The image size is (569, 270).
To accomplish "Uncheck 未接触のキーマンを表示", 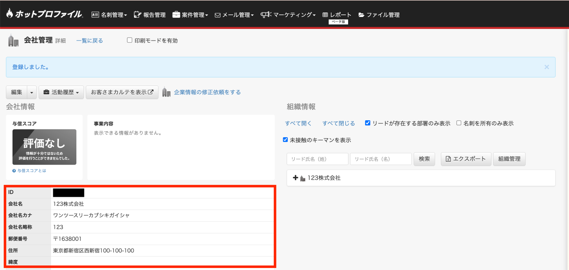I will pyautogui.click(x=285, y=139).
